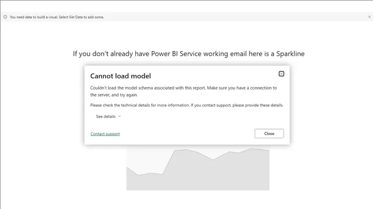Click the 'If you don't already have Power BI Service' title
This screenshot has width=373, height=209.
click(x=189, y=54)
